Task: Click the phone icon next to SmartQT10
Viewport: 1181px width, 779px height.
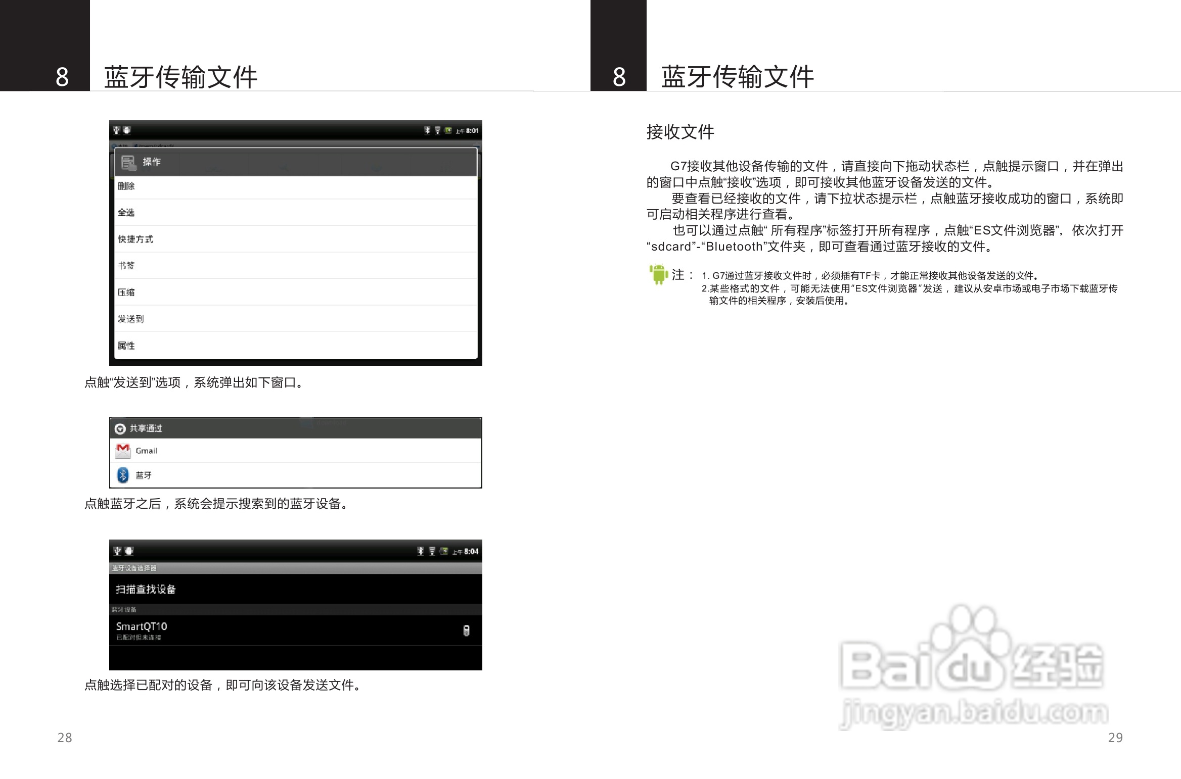Action: click(466, 631)
